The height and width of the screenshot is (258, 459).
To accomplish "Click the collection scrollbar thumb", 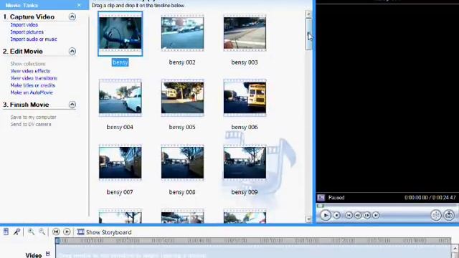I will [308, 34].
